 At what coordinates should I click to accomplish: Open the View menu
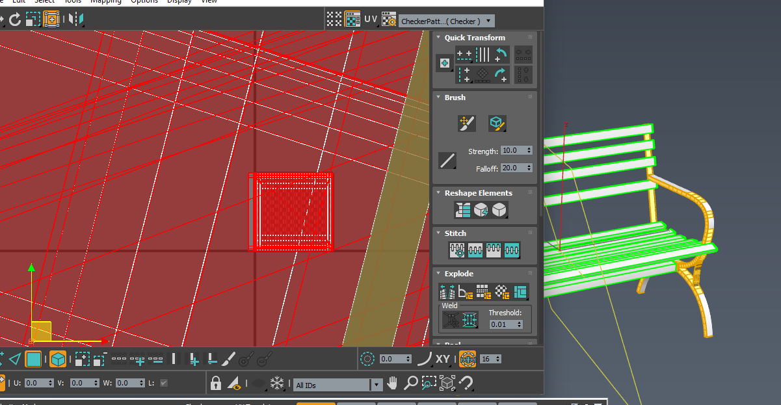coord(209,1)
